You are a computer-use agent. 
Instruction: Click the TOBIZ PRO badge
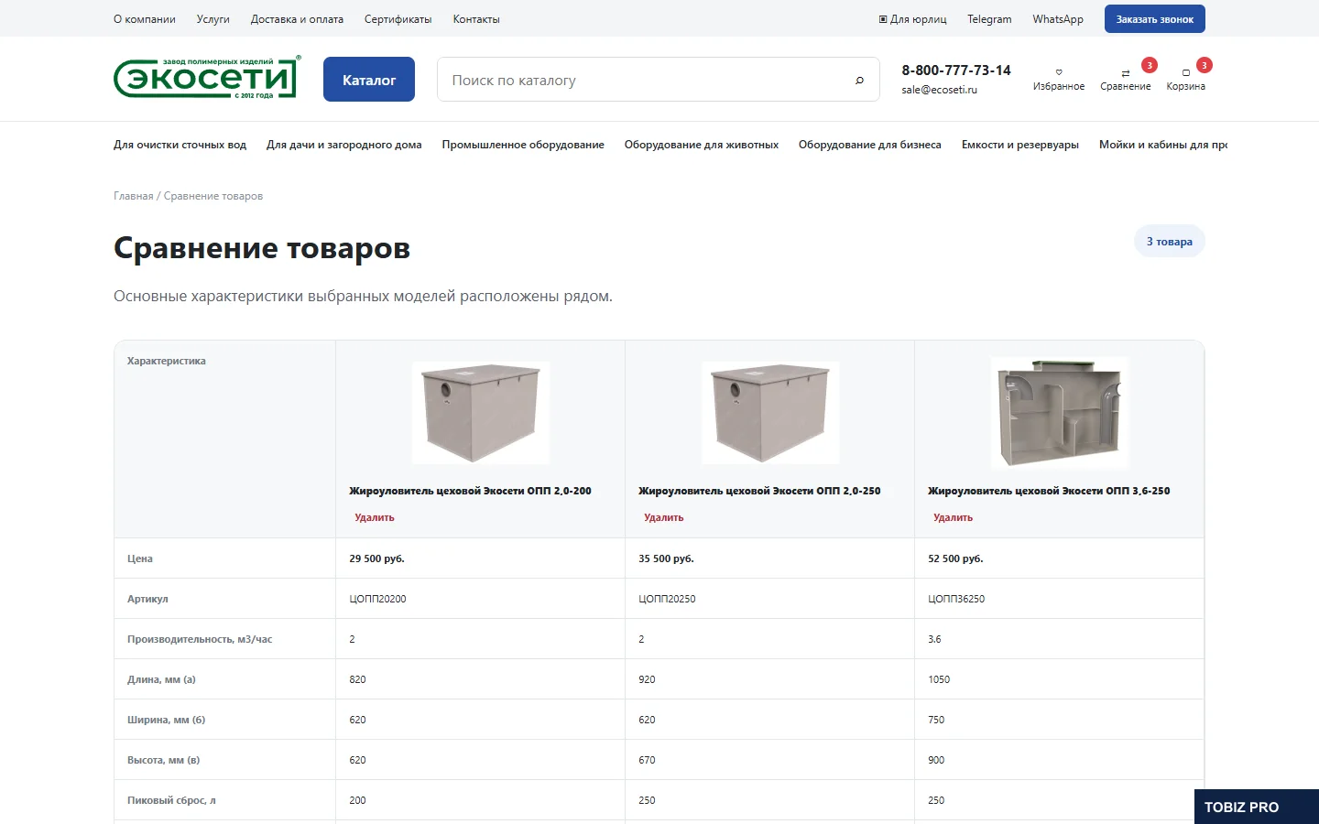coord(1257,807)
